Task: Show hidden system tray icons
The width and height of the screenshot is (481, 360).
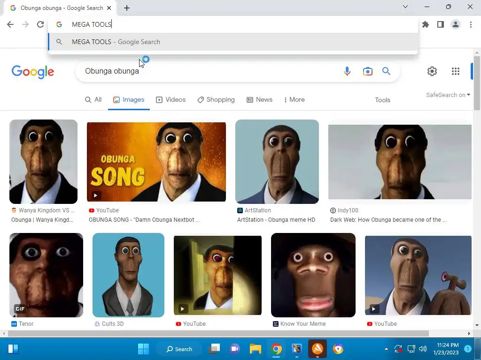Action: [386, 349]
